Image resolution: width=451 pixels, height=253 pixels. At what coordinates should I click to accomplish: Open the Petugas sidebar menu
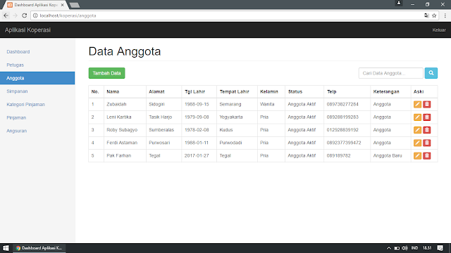(16, 65)
